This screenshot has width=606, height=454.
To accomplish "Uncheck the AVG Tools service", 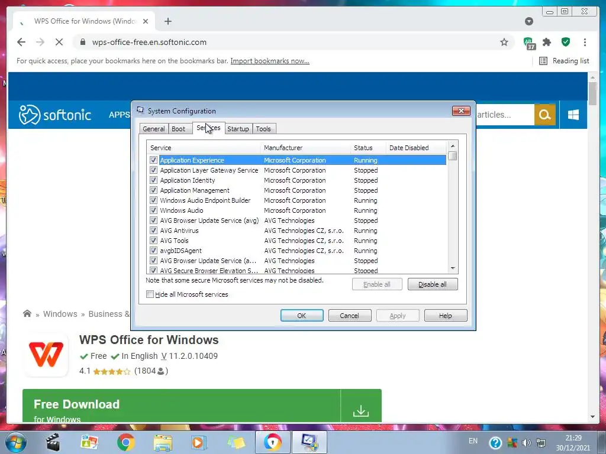I will coord(153,240).
